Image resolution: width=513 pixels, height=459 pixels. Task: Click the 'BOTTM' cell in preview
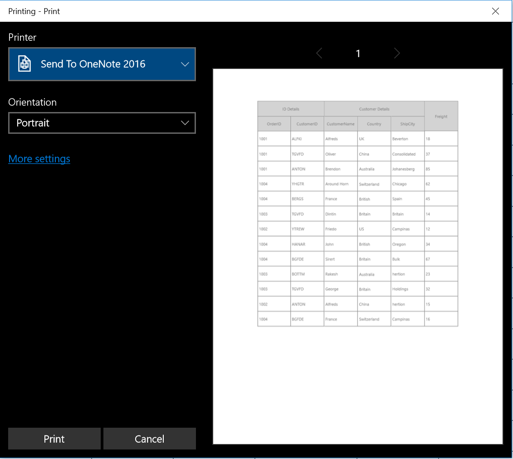(307, 274)
